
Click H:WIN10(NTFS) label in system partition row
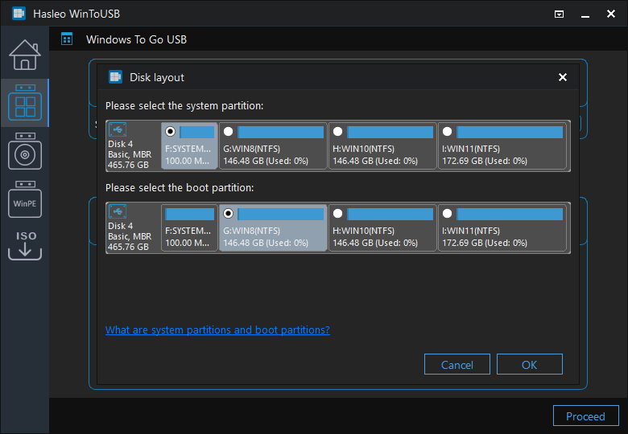point(364,149)
